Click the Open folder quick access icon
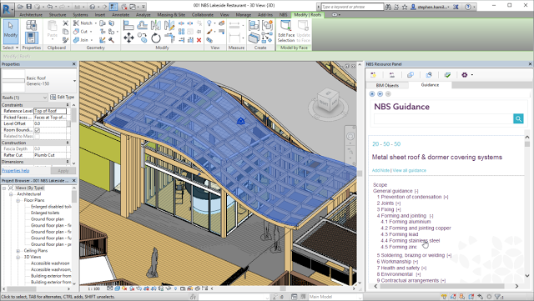Image resolution: width=534 pixels, height=301 pixels. tap(21, 7)
